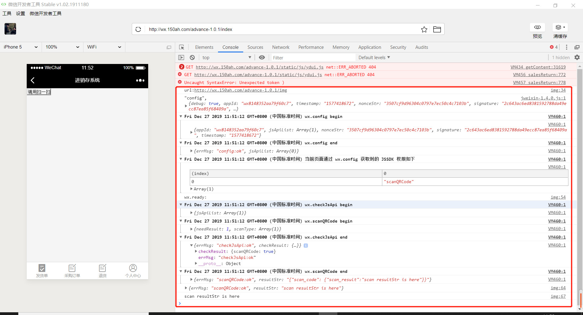Collapse the wx.scanQRCode begin log group
This screenshot has width=583, height=315.
tap(181, 221)
